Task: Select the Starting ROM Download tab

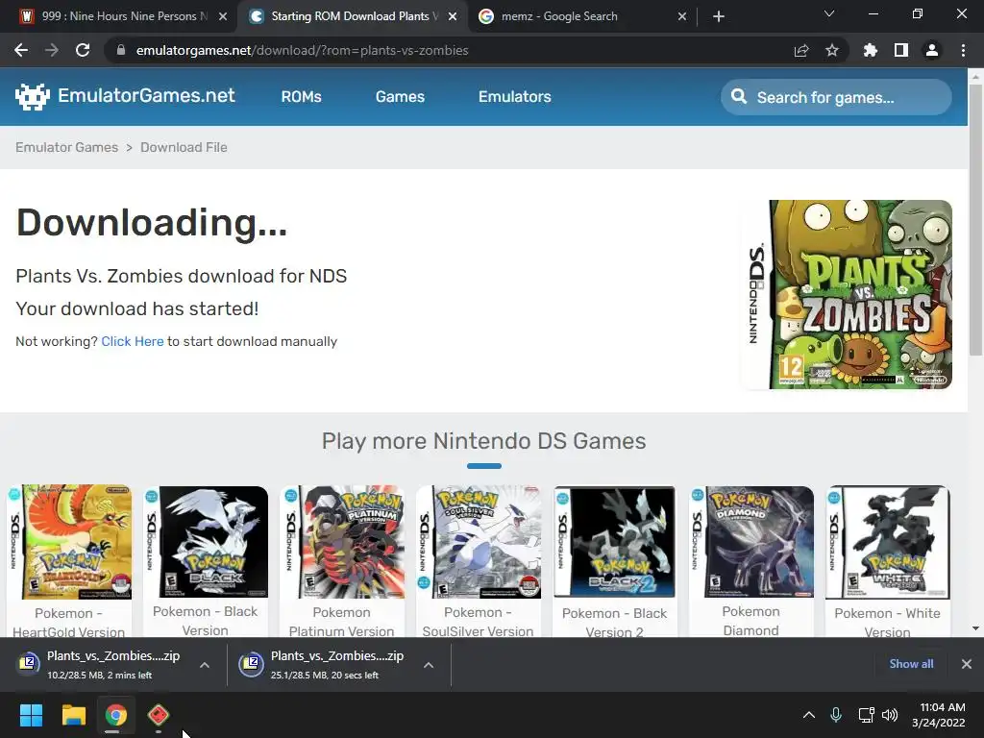Action: 352,16
